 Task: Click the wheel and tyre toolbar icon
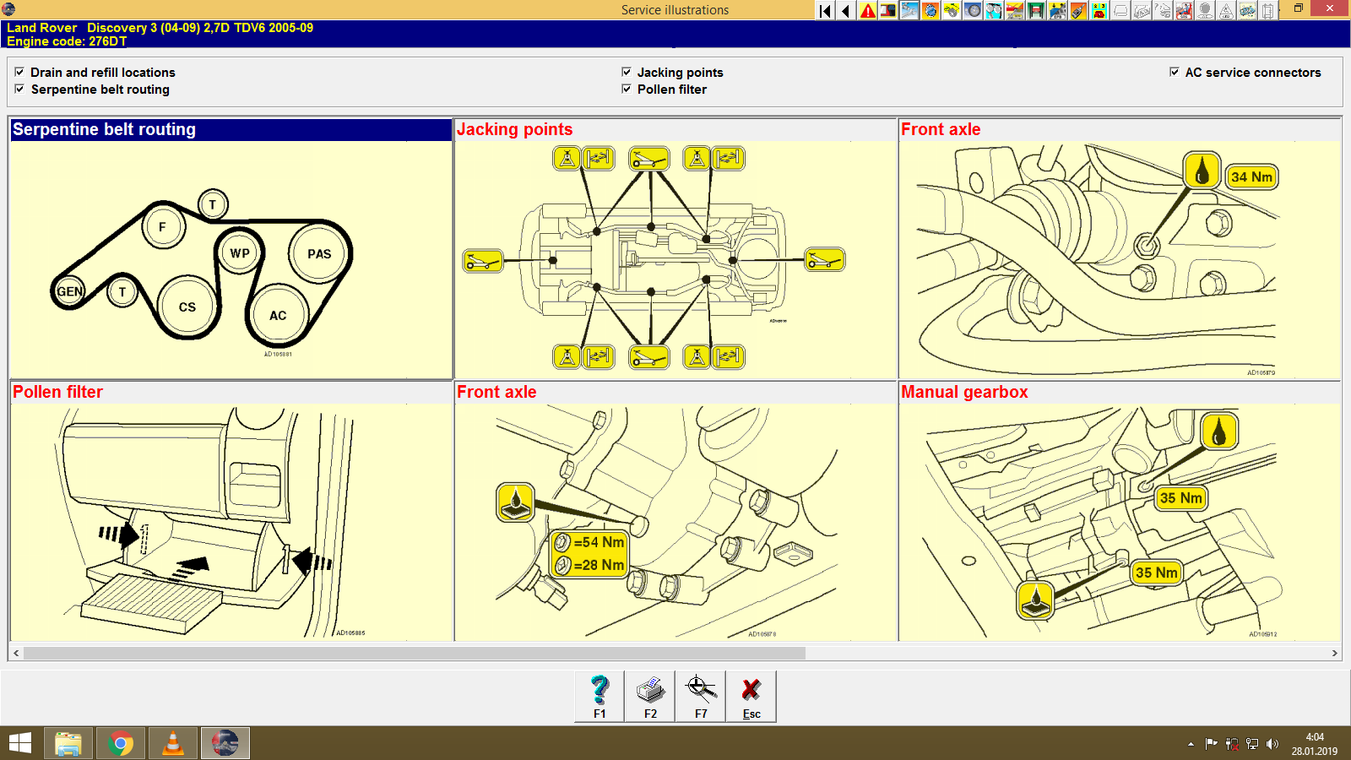click(x=973, y=10)
